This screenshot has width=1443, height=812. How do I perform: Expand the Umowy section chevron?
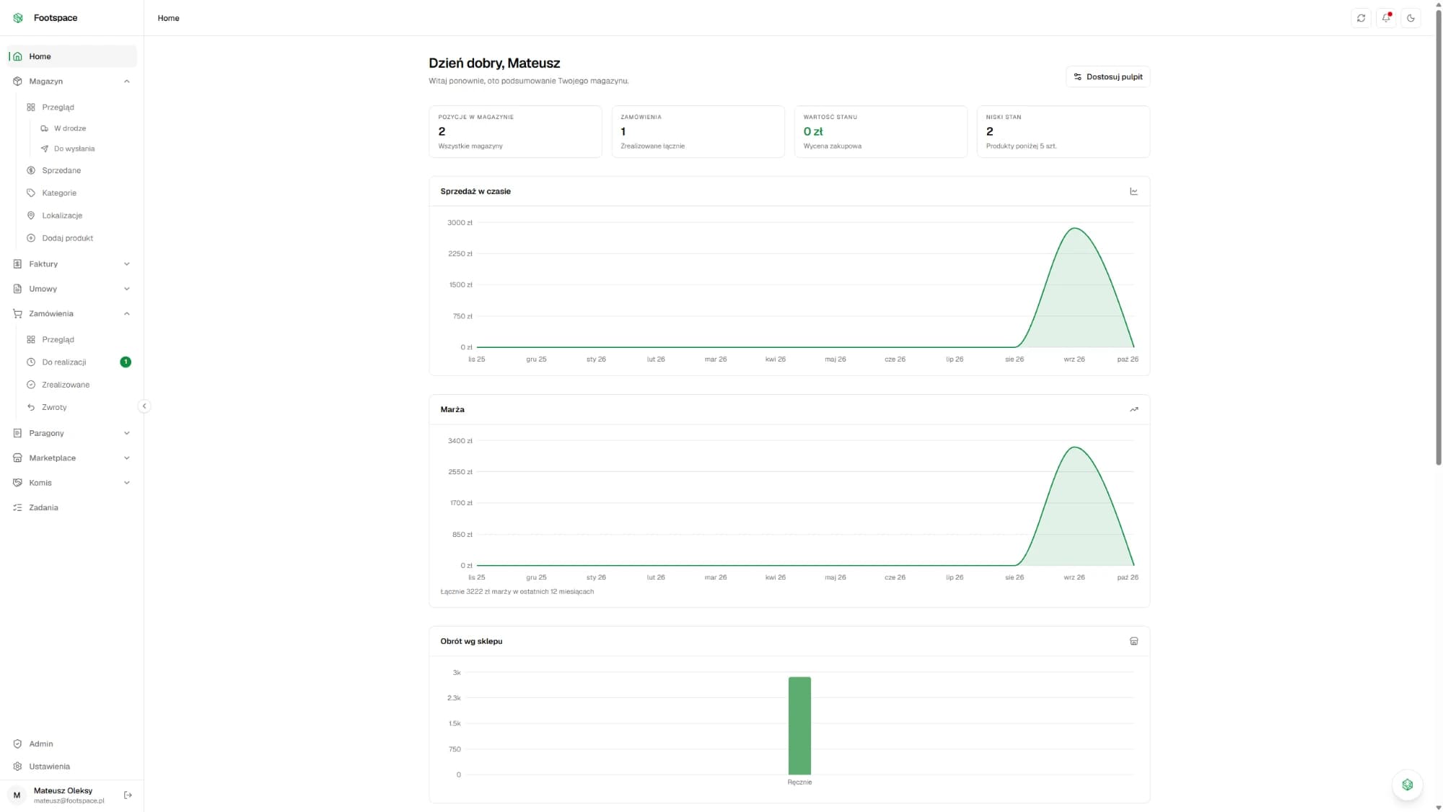127,289
